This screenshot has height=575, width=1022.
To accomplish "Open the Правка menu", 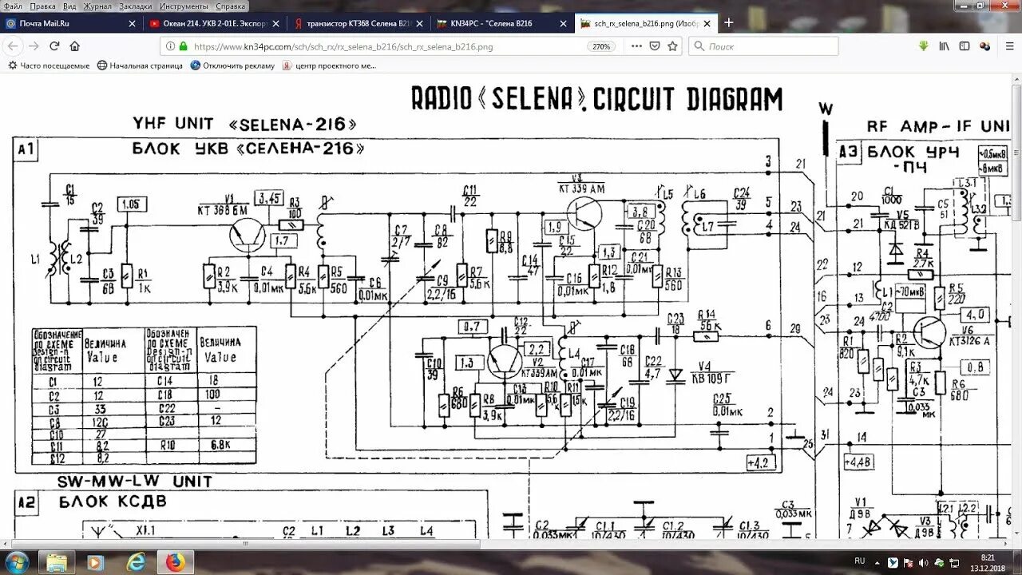I will click(43, 6).
